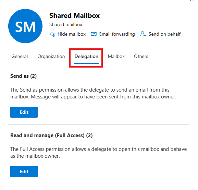Click the crossed-eye Hide mailbox icon

52,34
